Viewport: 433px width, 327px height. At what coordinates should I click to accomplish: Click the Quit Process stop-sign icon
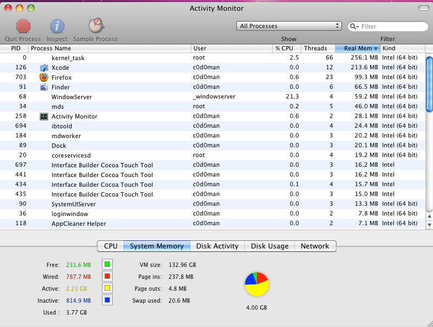coord(23,26)
